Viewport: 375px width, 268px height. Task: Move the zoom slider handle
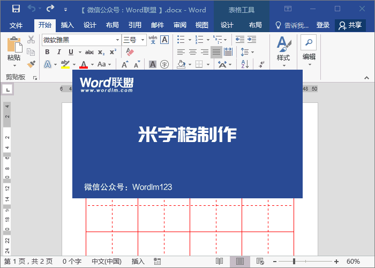(294, 262)
